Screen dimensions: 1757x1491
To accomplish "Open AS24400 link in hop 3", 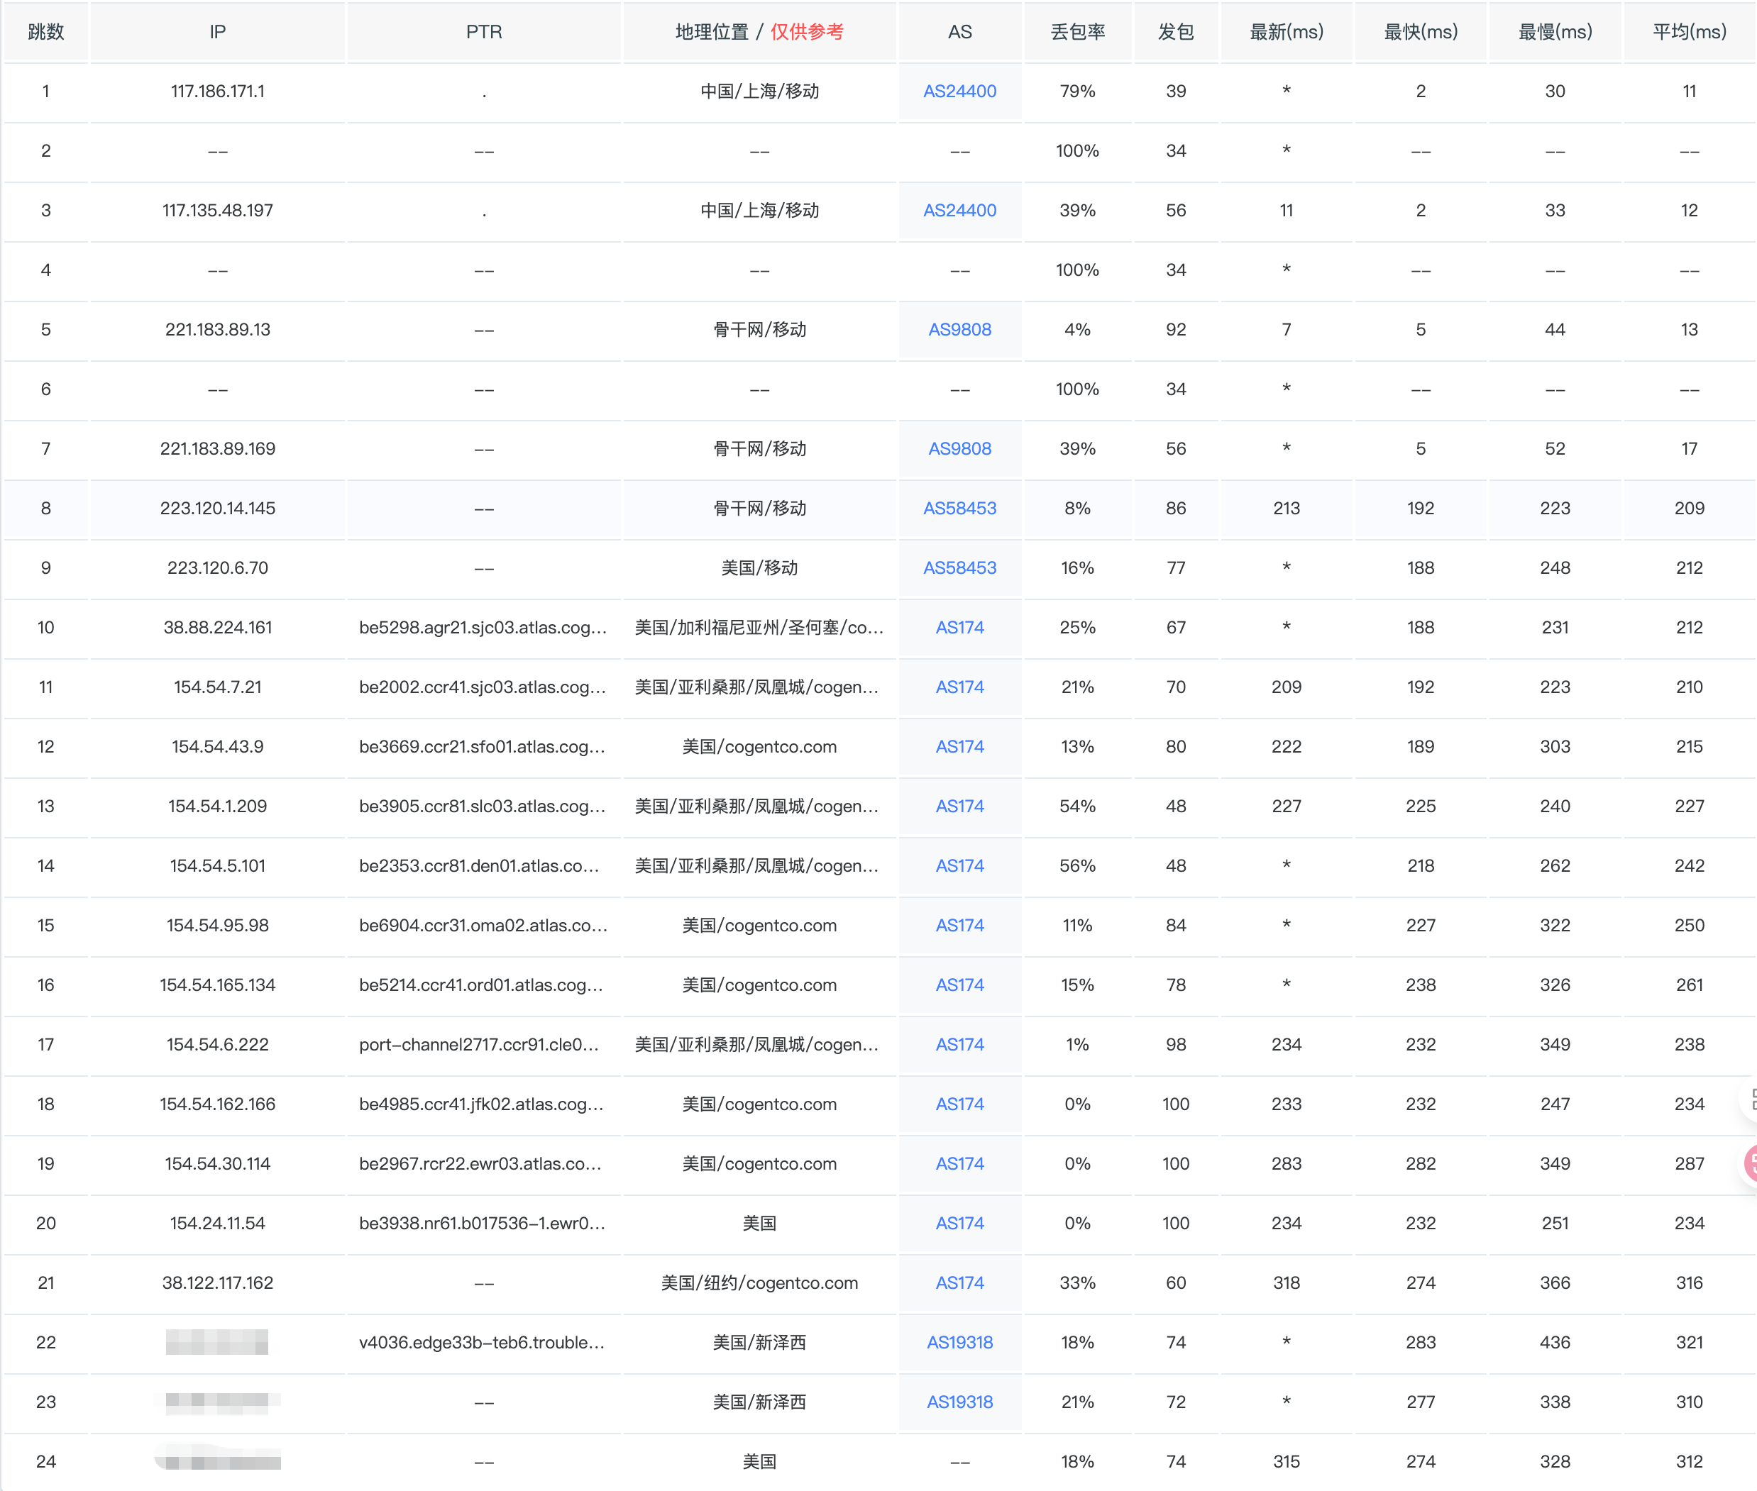I will [x=959, y=211].
